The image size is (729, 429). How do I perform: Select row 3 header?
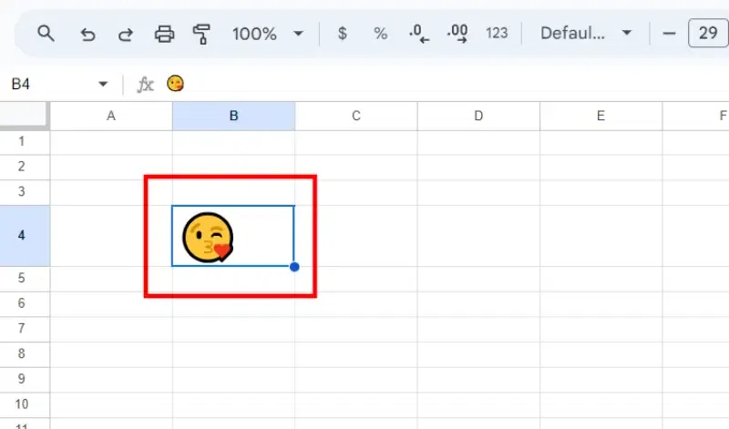pos(25,192)
